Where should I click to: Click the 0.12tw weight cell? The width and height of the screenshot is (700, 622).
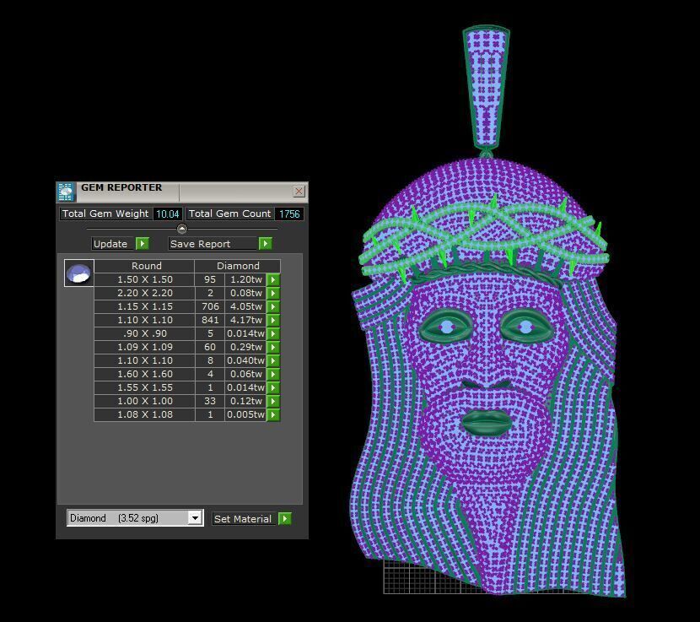click(245, 401)
